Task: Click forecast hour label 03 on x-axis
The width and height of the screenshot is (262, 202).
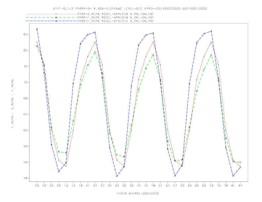Action: point(44,185)
